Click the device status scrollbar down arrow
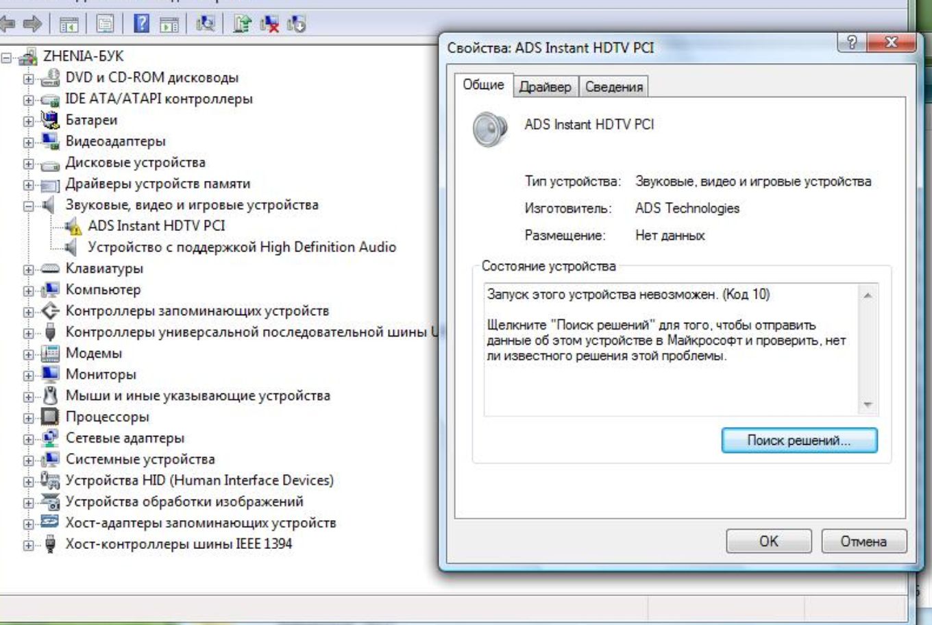The height and width of the screenshot is (625, 932). [x=868, y=404]
